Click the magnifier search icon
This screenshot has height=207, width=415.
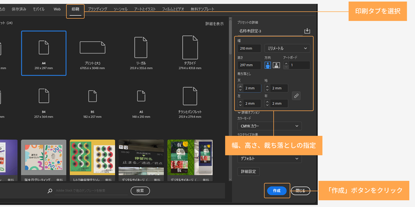pyautogui.click(x=50, y=191)
